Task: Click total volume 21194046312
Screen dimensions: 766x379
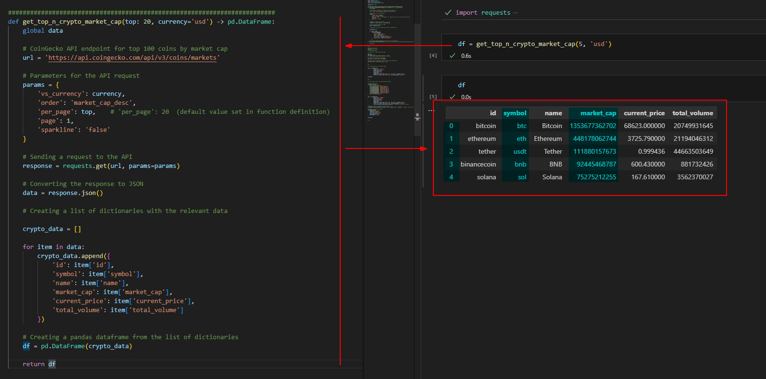Action: (693, 139)
